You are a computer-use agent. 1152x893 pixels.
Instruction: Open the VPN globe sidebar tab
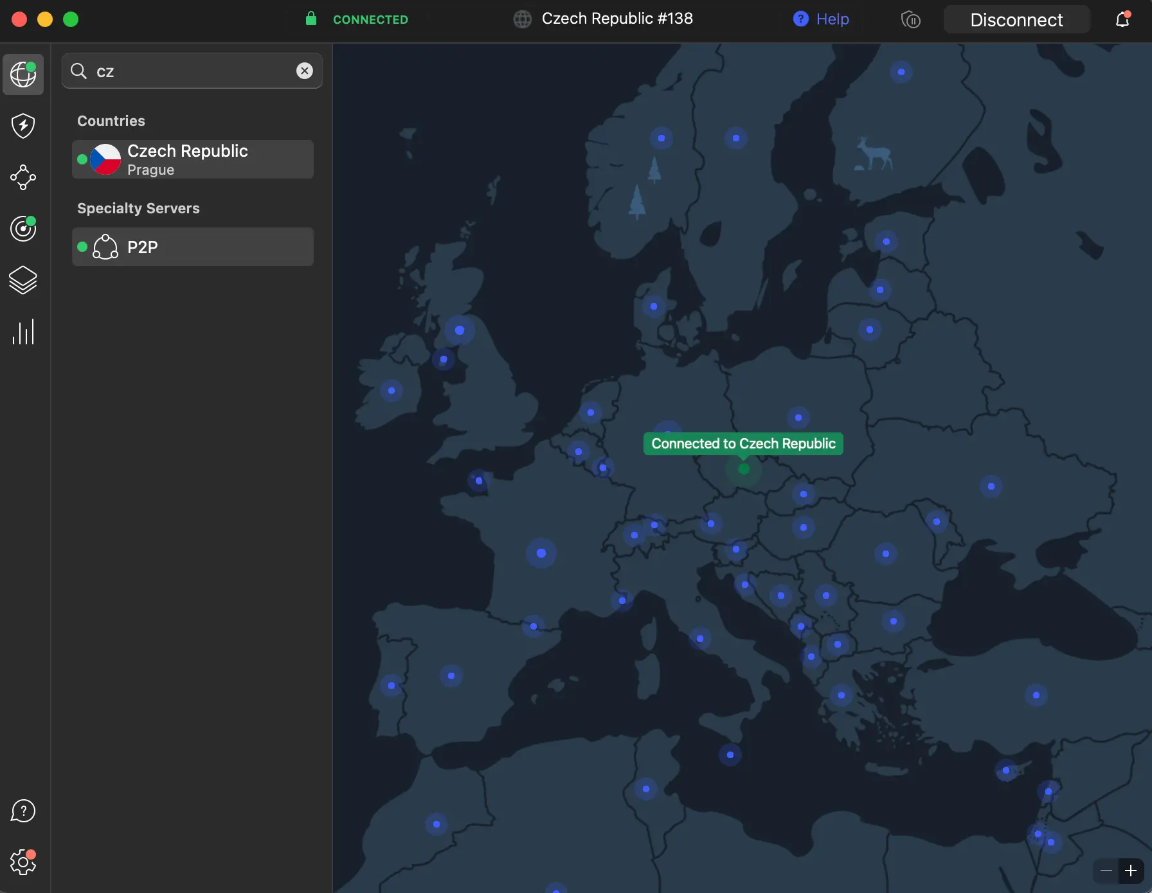click(x=23, y=75)
